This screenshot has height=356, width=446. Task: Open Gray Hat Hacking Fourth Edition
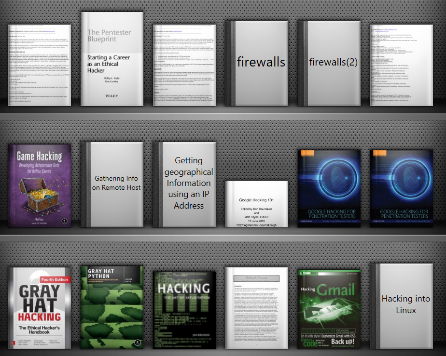pyautogui.click(x=40, y=308)
